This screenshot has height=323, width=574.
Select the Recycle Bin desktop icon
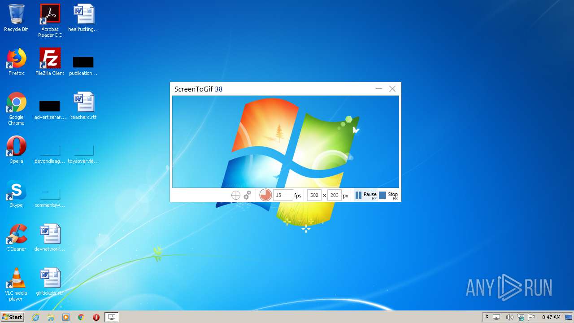click(x=16, y=18)
